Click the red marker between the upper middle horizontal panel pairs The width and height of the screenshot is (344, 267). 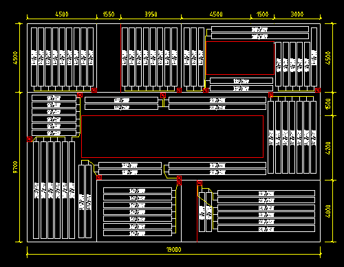coord(163,95)
